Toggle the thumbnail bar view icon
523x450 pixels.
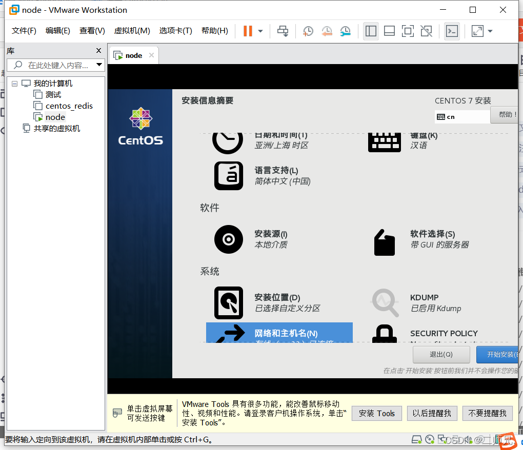[389, 31]
